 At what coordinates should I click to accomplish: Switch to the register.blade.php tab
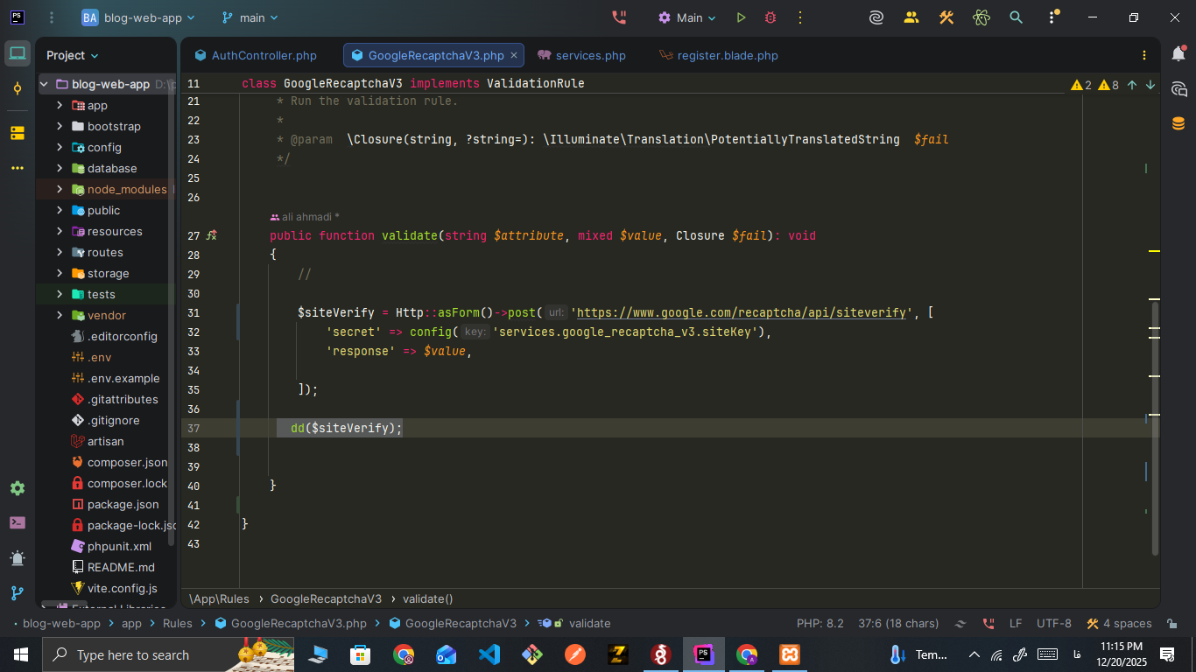(x=728, y=55)
